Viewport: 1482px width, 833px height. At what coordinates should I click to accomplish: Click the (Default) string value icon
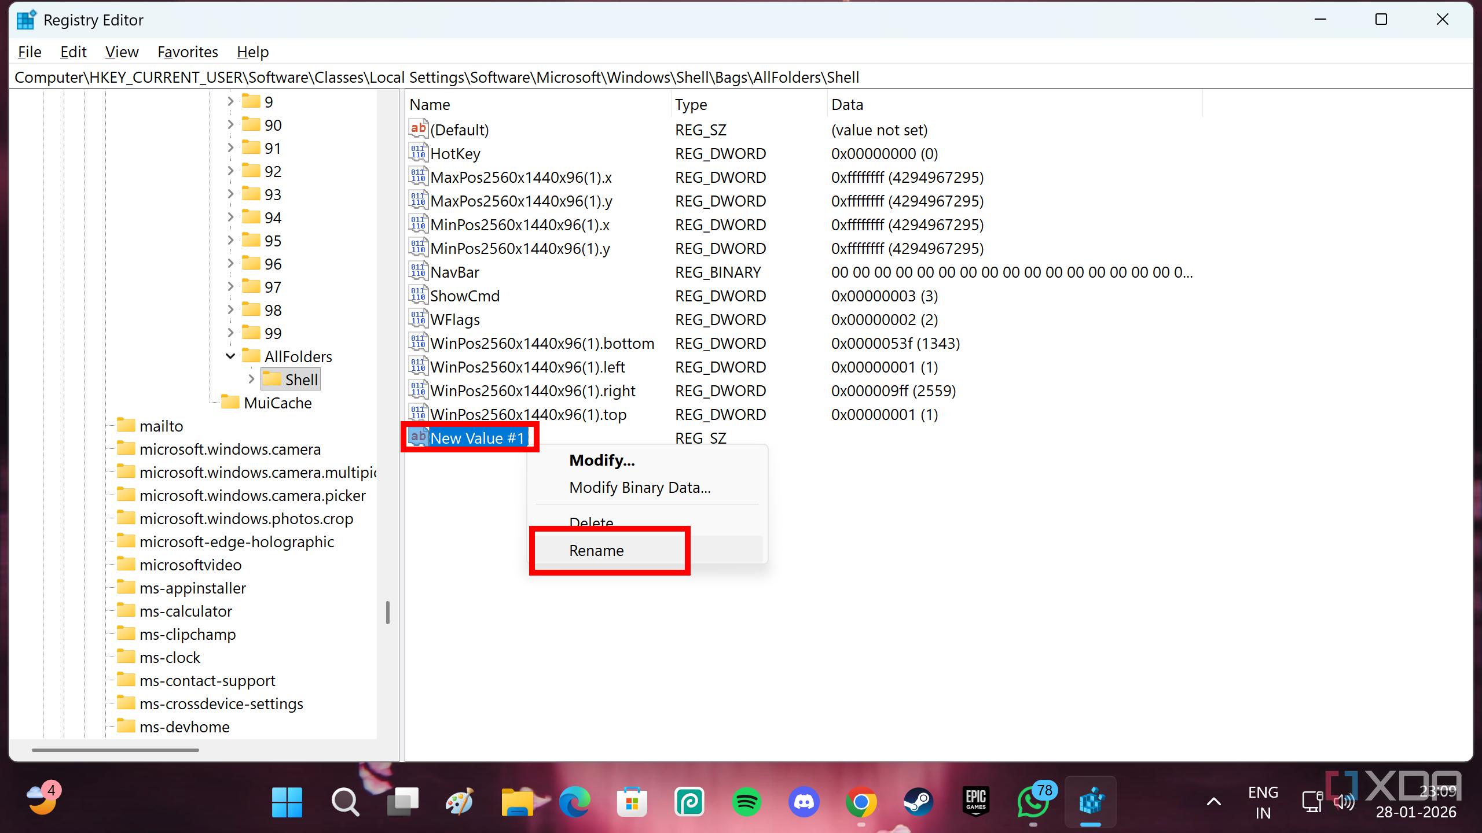(x=418, y=130)
